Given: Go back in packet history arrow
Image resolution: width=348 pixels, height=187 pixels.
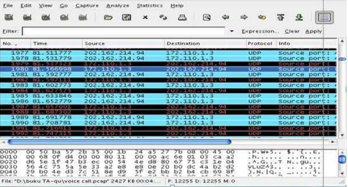Looking at the screenshot, I should coord(225,17).
